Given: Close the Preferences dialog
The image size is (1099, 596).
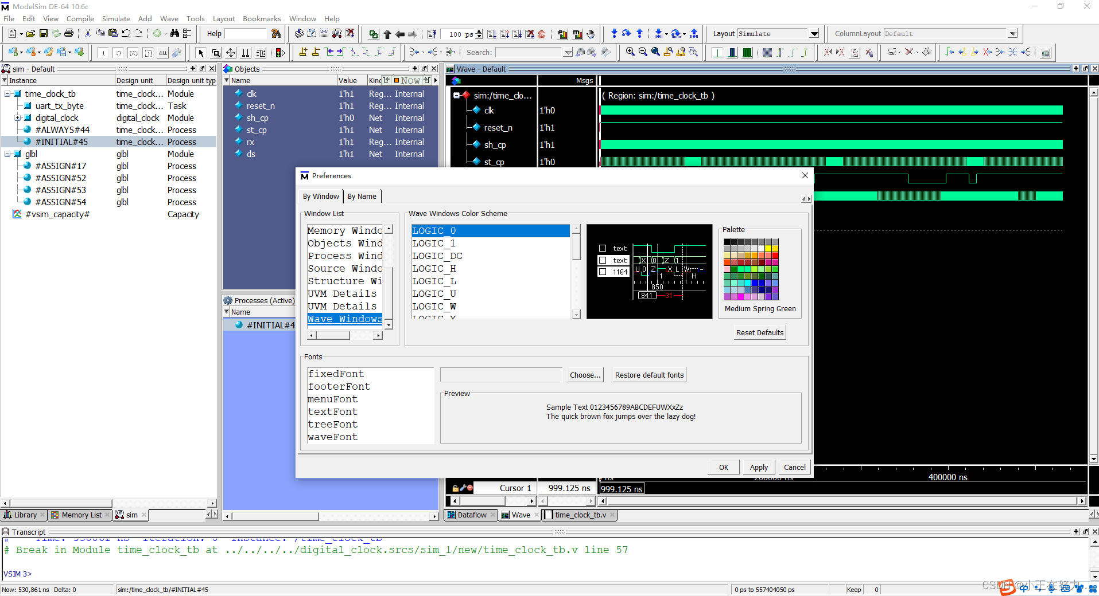Looking at the screenshot, I should (x=805, y=175).
